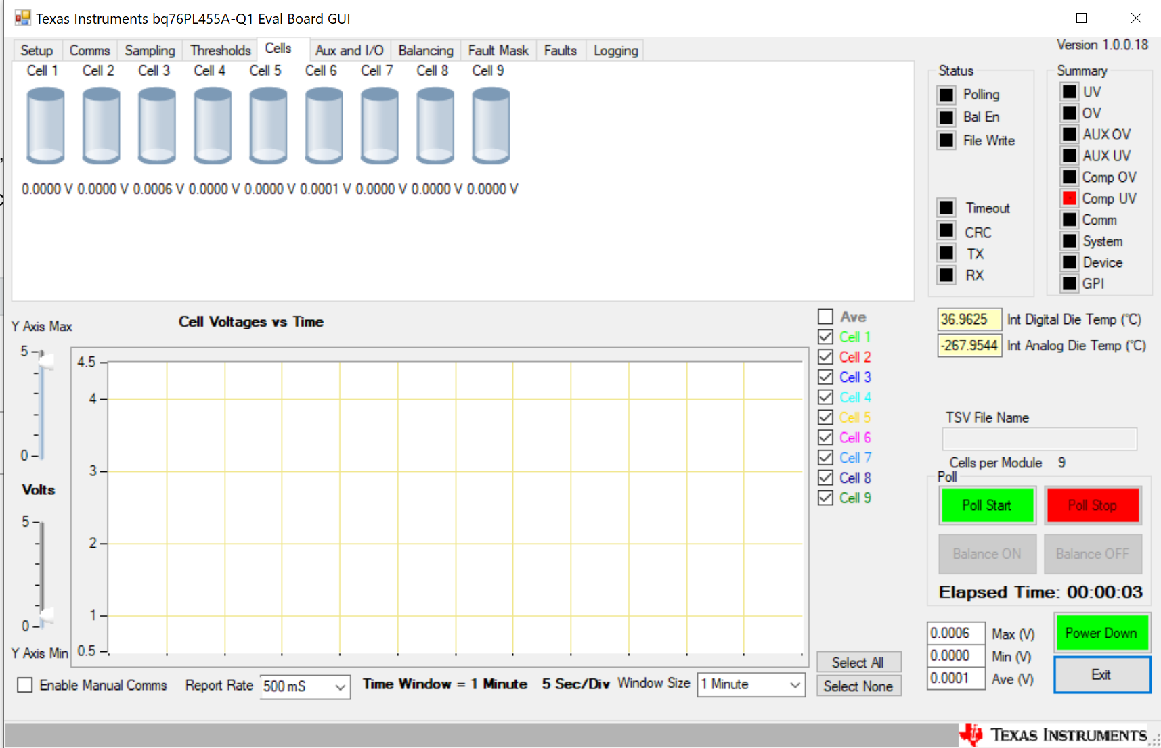Screen dimensions: 1161x748
Task: Uncheck the Cell 6 plot checkbox
Action: click(825, 438)
